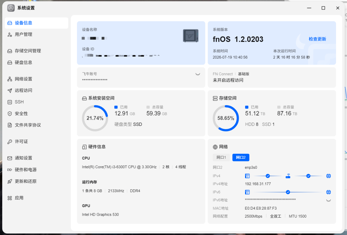Image resolution: width=347 pixels, height=235 pixels.
Task: Click the 应用 grid icon
Action: [x=10, y=198]
